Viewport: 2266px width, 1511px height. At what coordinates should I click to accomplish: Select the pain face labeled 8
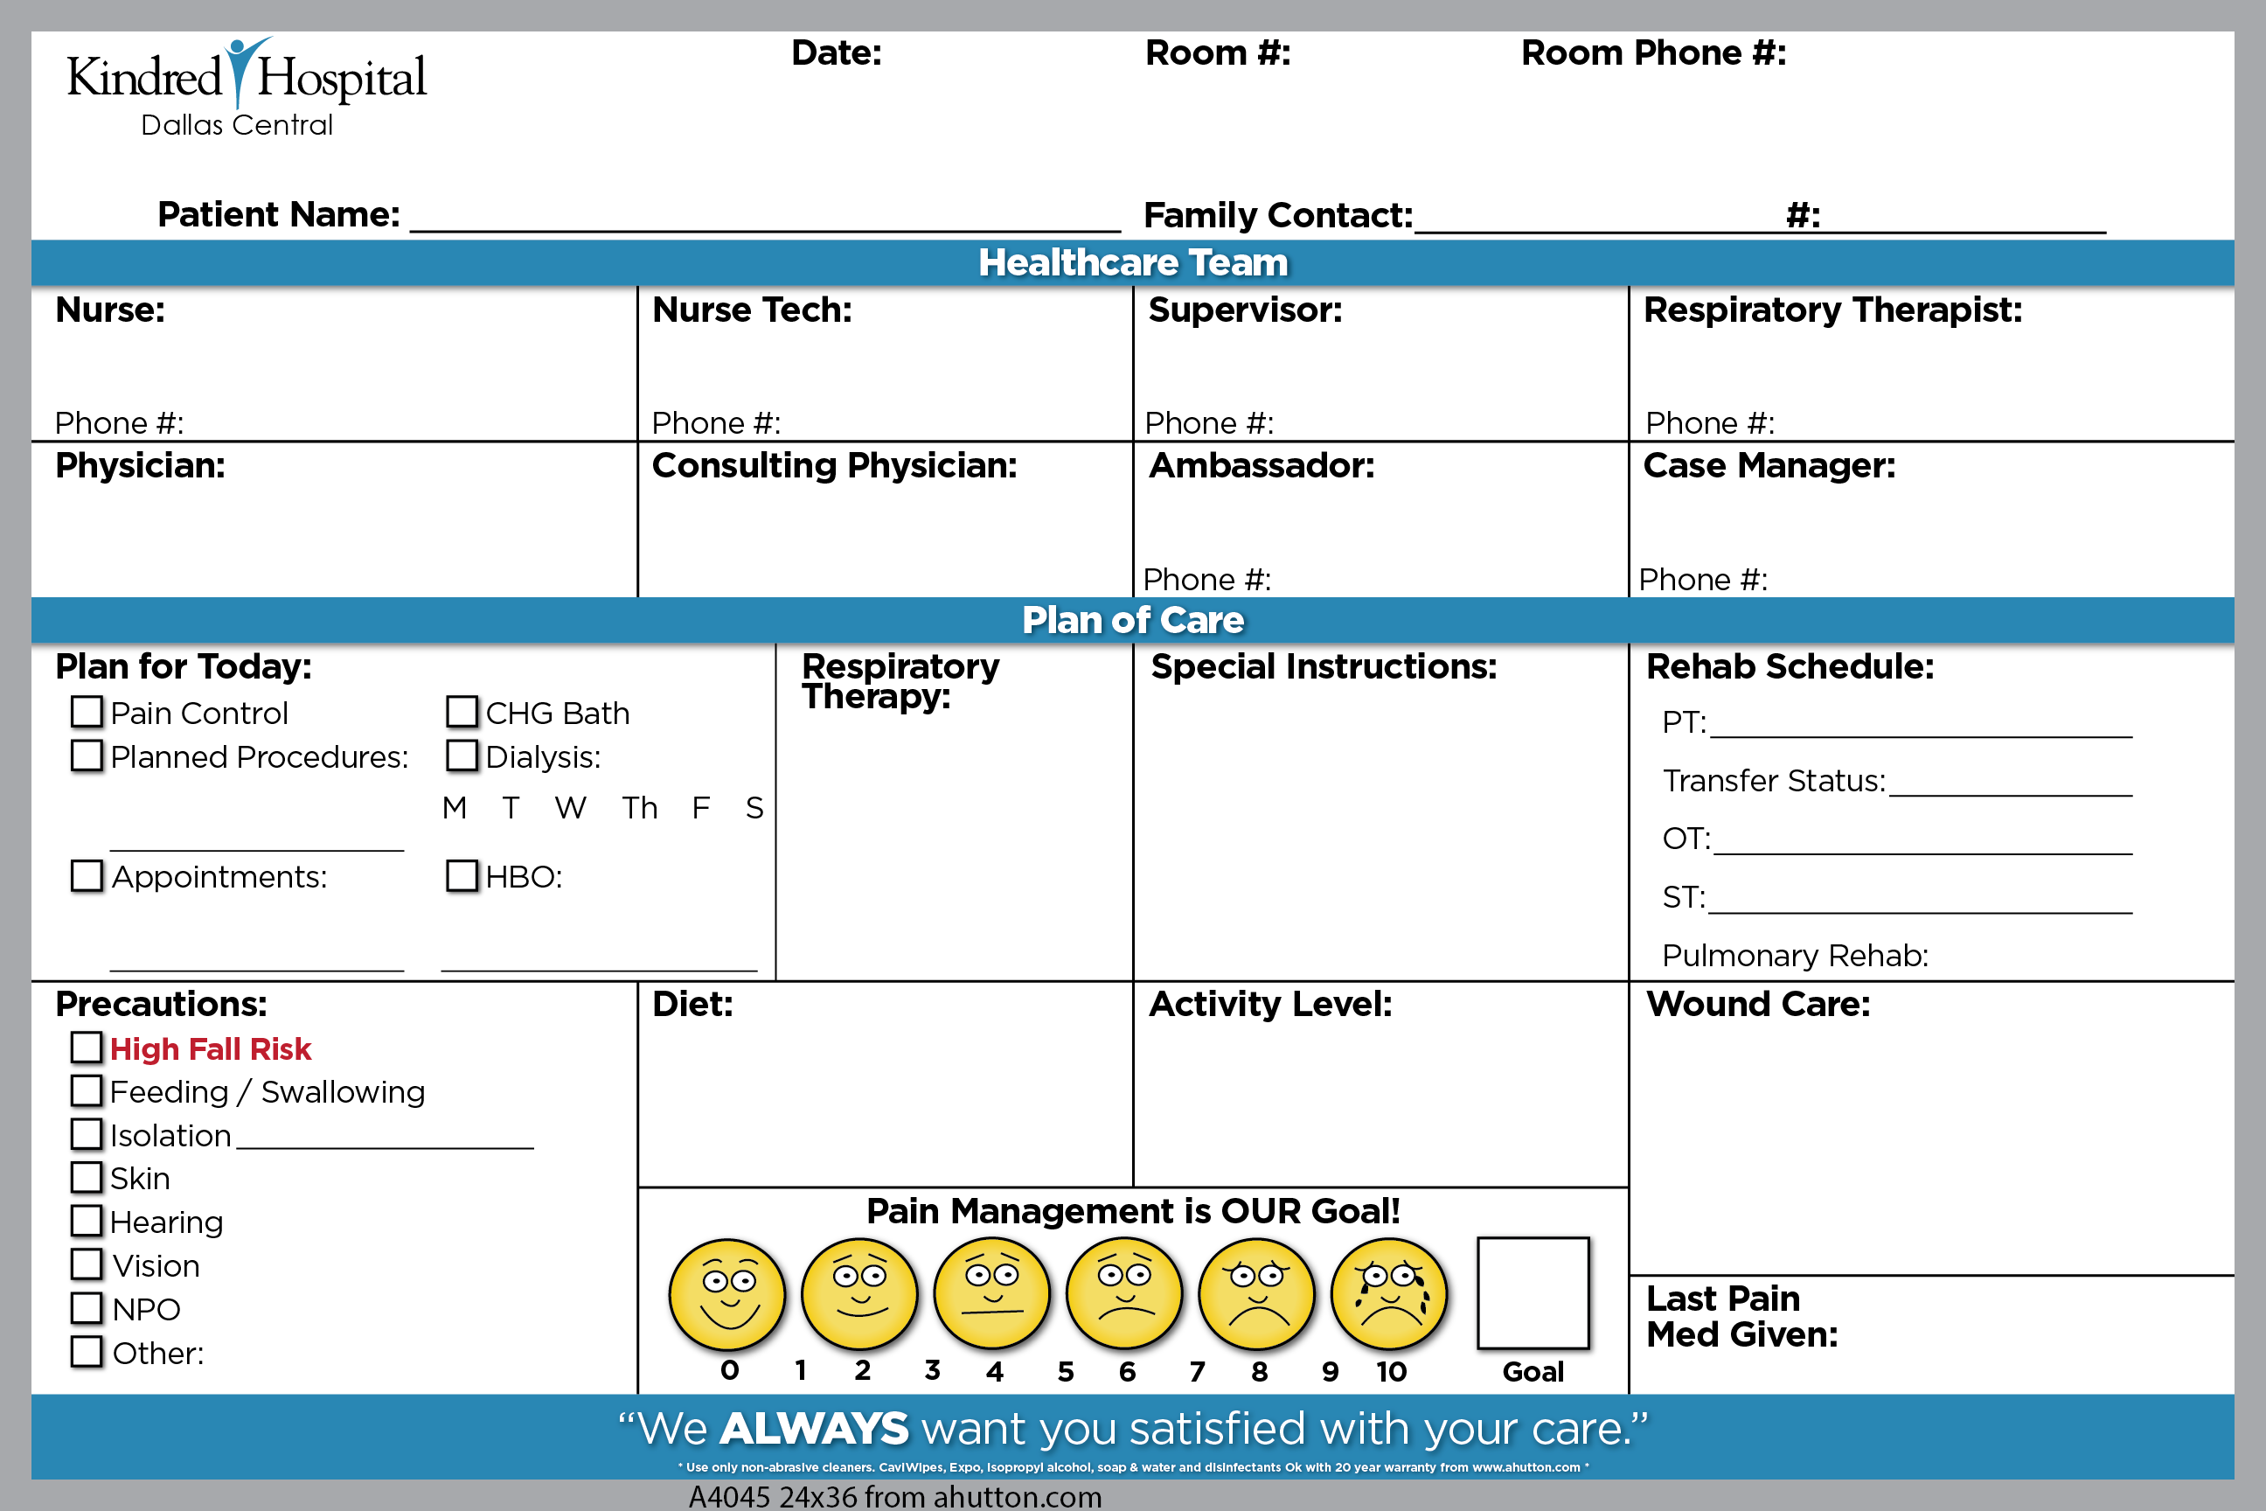[x=1256, y=1294]
